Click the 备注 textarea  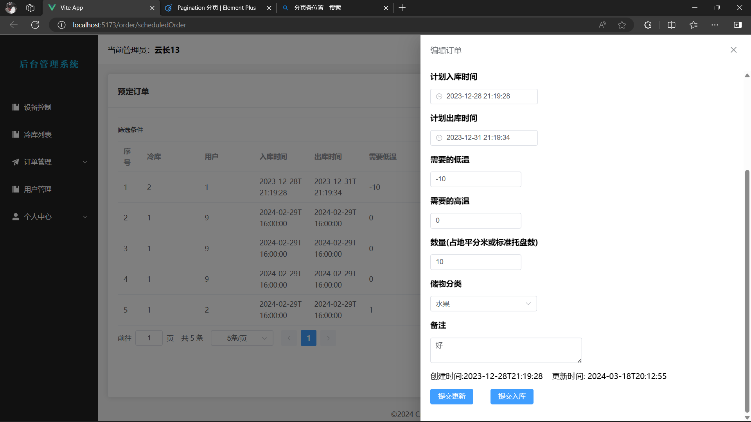506,350
